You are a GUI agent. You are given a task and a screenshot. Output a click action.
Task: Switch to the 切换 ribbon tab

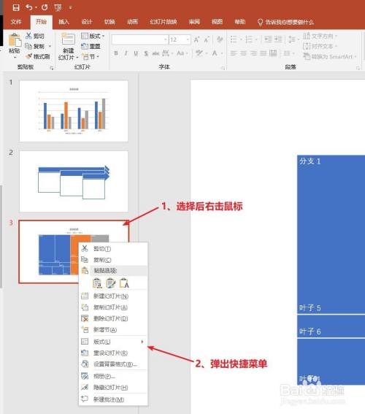coord(109,22)
